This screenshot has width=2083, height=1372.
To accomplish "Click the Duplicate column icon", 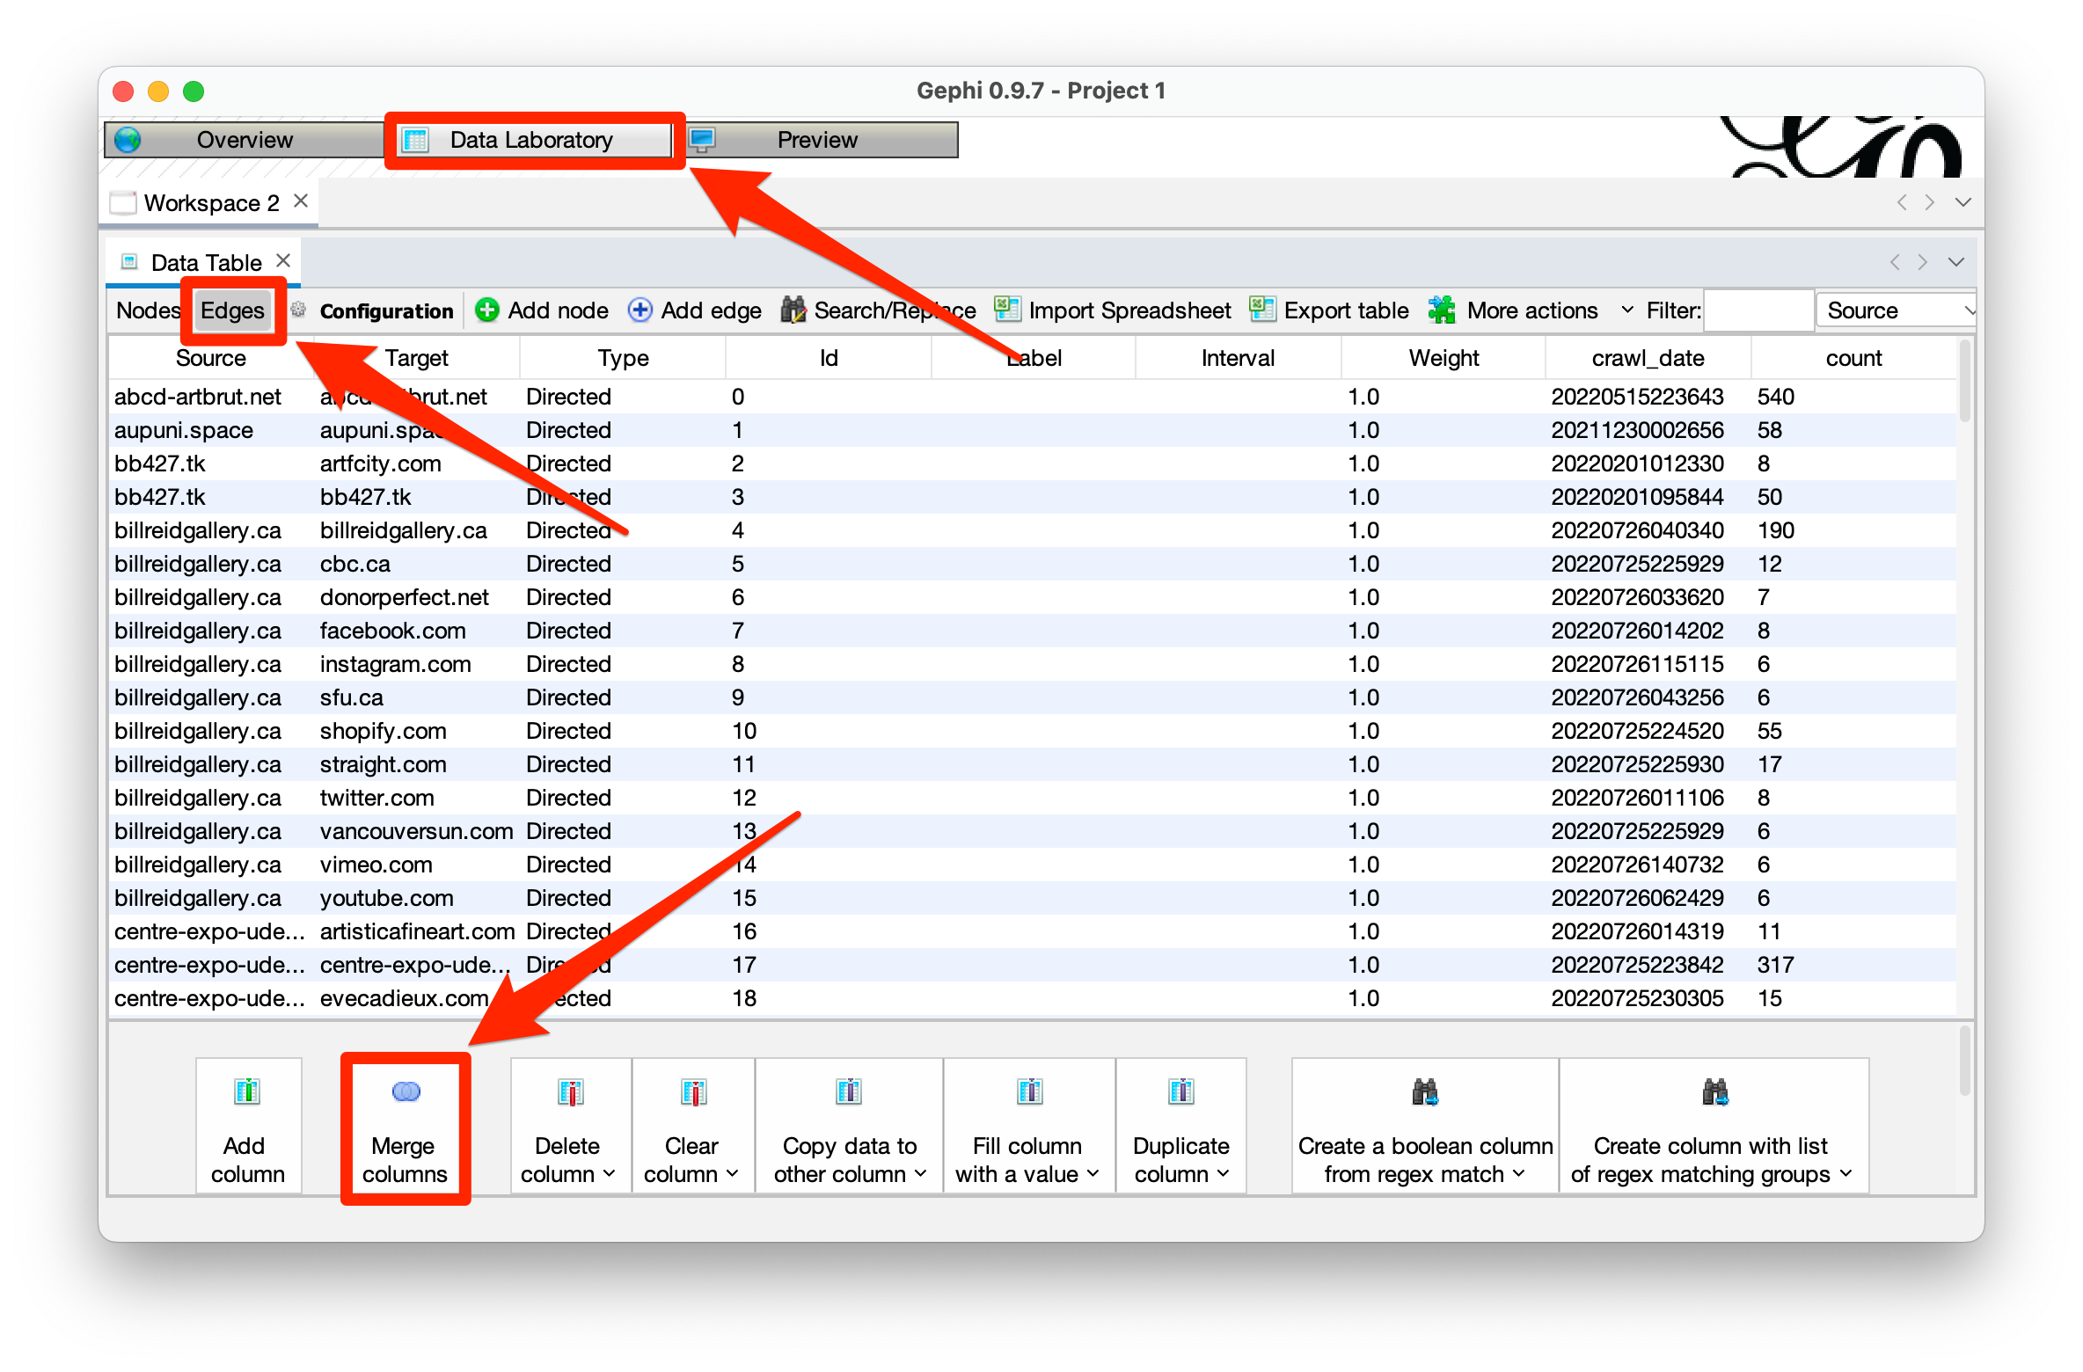I will click(1180, 1091).
